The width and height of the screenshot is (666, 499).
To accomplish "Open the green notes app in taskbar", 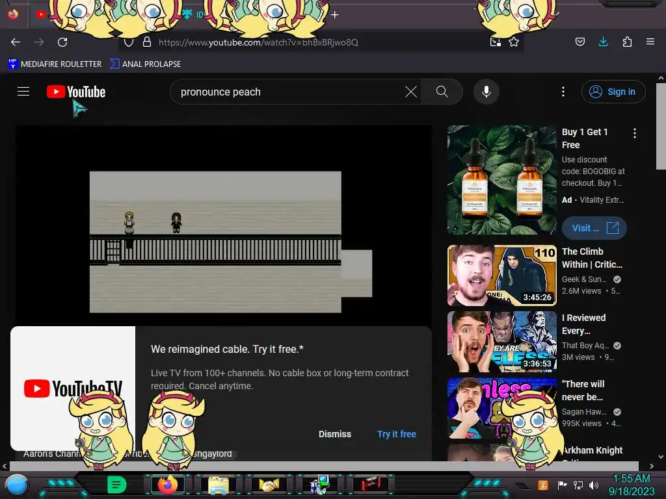I will coord(116,485).
